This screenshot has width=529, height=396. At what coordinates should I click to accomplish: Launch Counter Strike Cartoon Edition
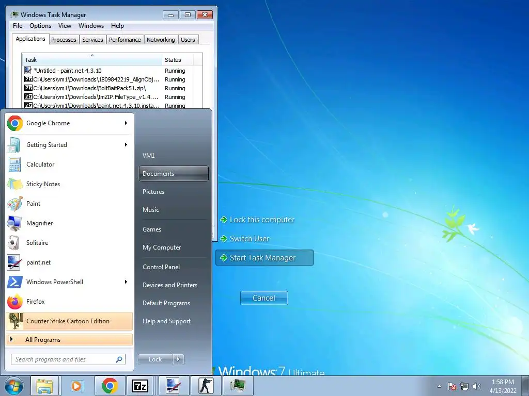click(x=69, y=321)
